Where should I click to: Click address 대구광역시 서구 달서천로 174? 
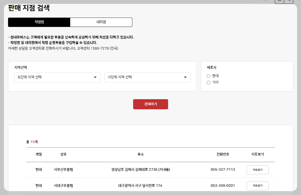coord(140,186)
